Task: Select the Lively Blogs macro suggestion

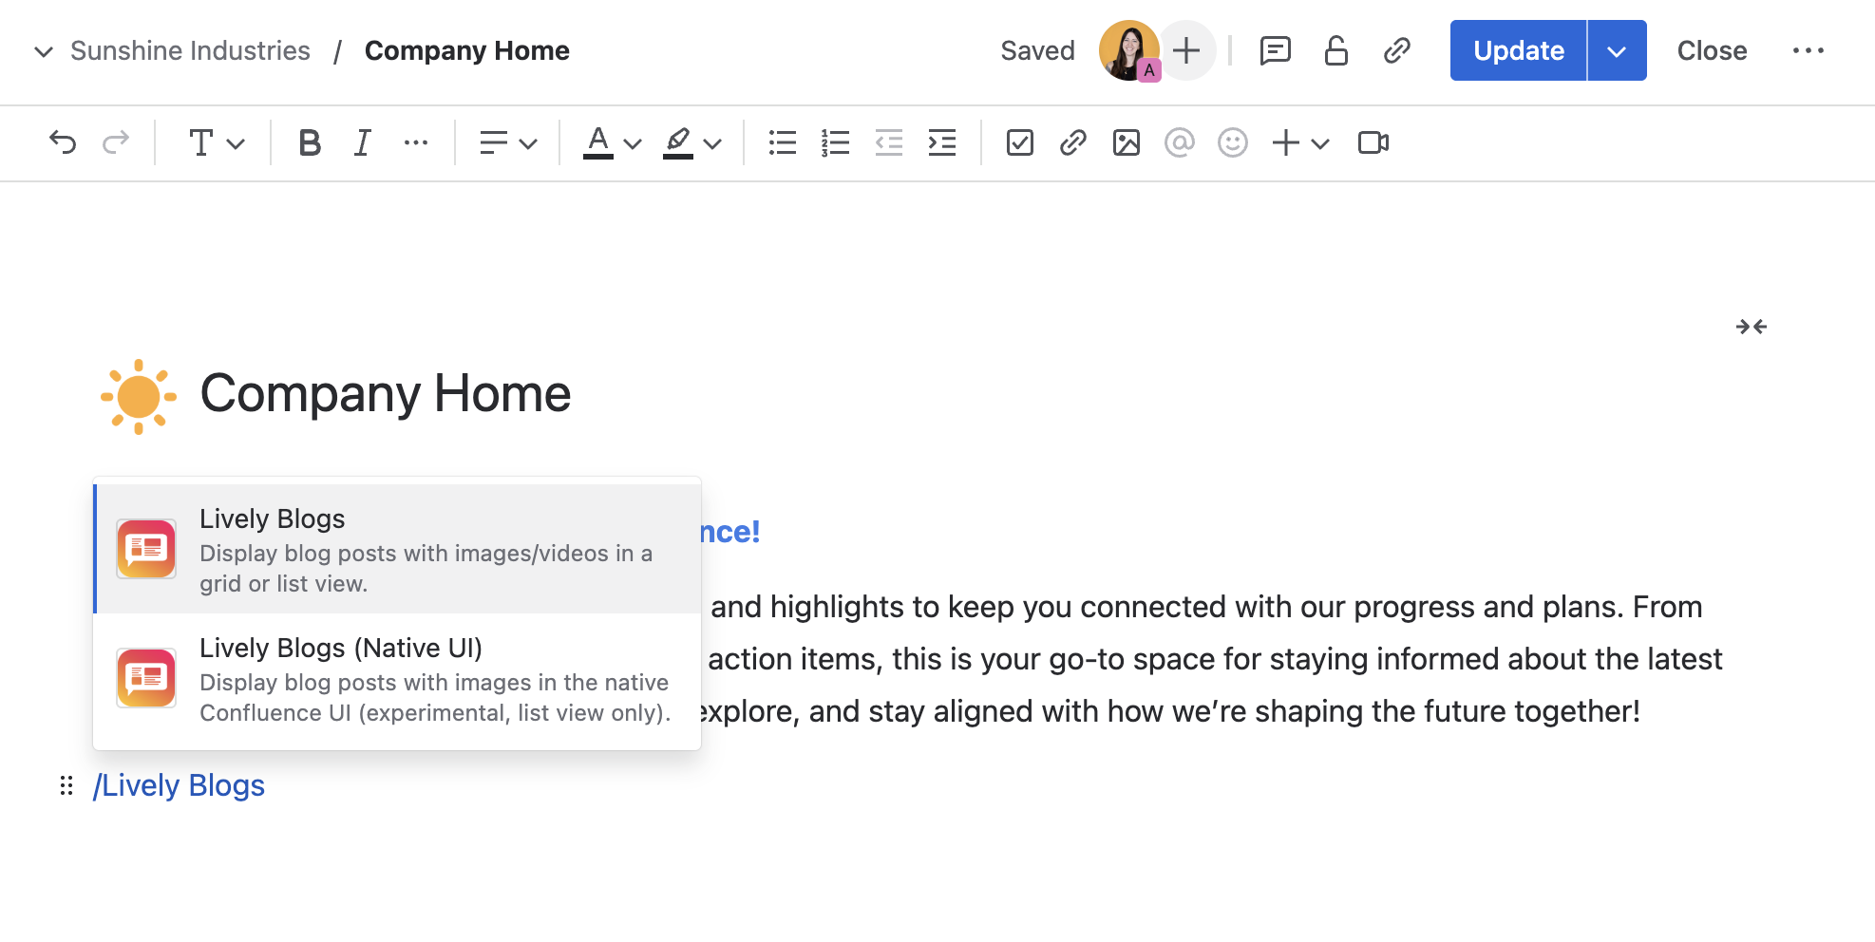Action: point(396,549)
